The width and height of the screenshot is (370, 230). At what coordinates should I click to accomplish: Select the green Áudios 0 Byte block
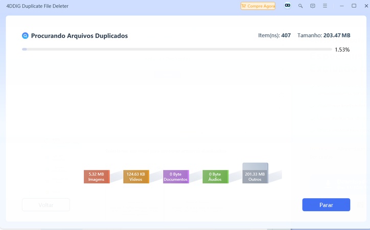[216, 177]
